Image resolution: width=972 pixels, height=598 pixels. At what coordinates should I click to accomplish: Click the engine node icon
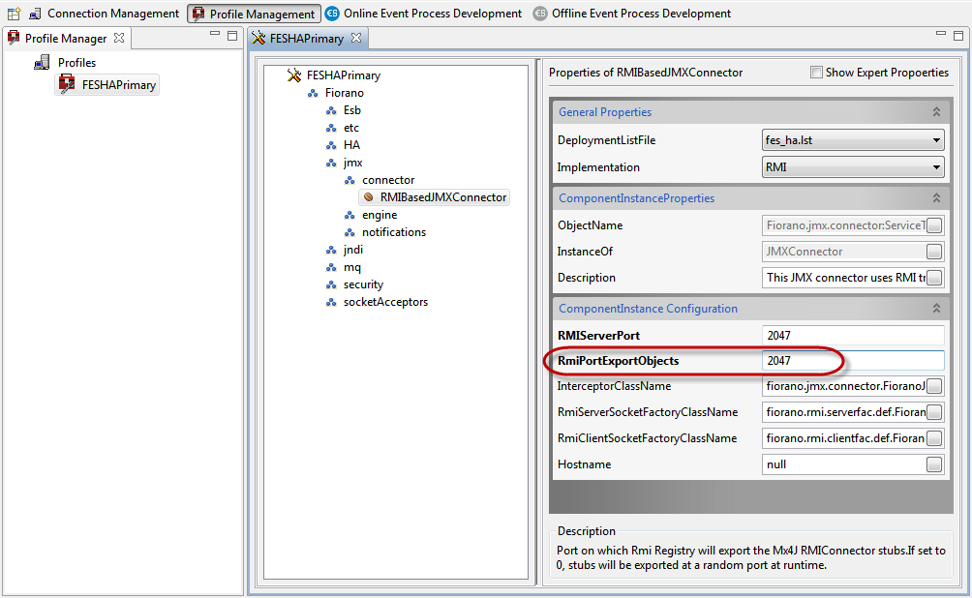click(x=350, y=215)
